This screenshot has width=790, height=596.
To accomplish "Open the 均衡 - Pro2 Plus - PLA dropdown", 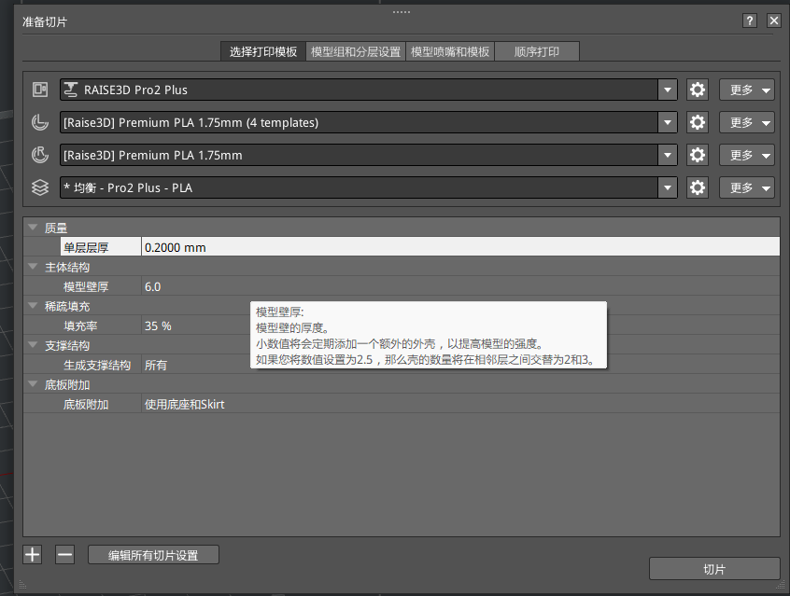I will click(668, 187).
